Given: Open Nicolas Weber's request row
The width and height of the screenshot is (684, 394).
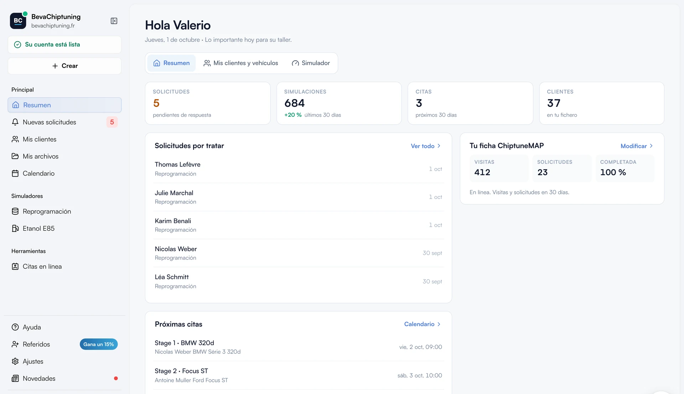Looking at the screenshot, I should 298,253.
